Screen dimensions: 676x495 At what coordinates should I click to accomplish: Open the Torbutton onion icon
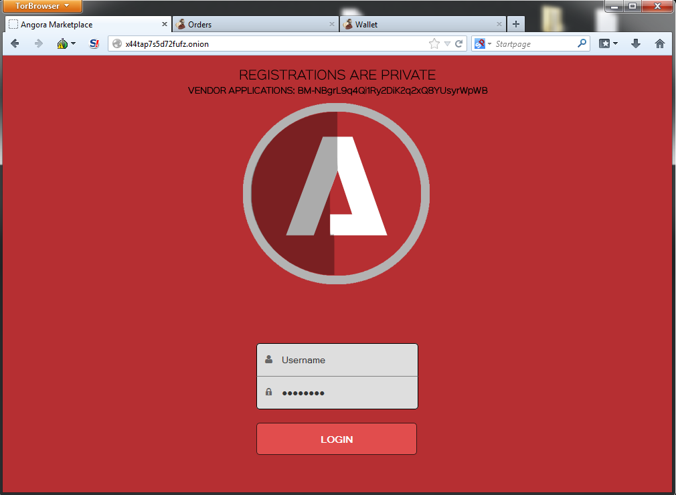click(x=62, y=43)
